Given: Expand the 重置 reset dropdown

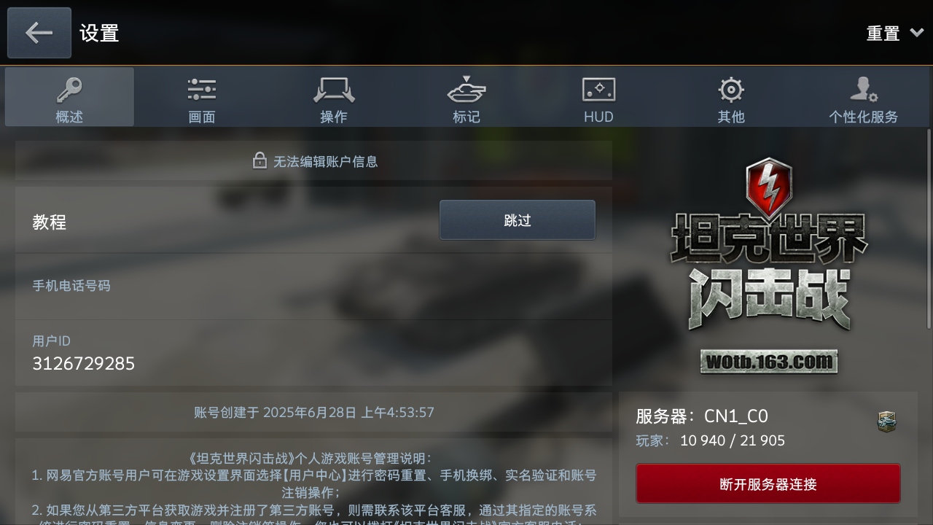Looking at the screenshot, I should tap(895, 33).
